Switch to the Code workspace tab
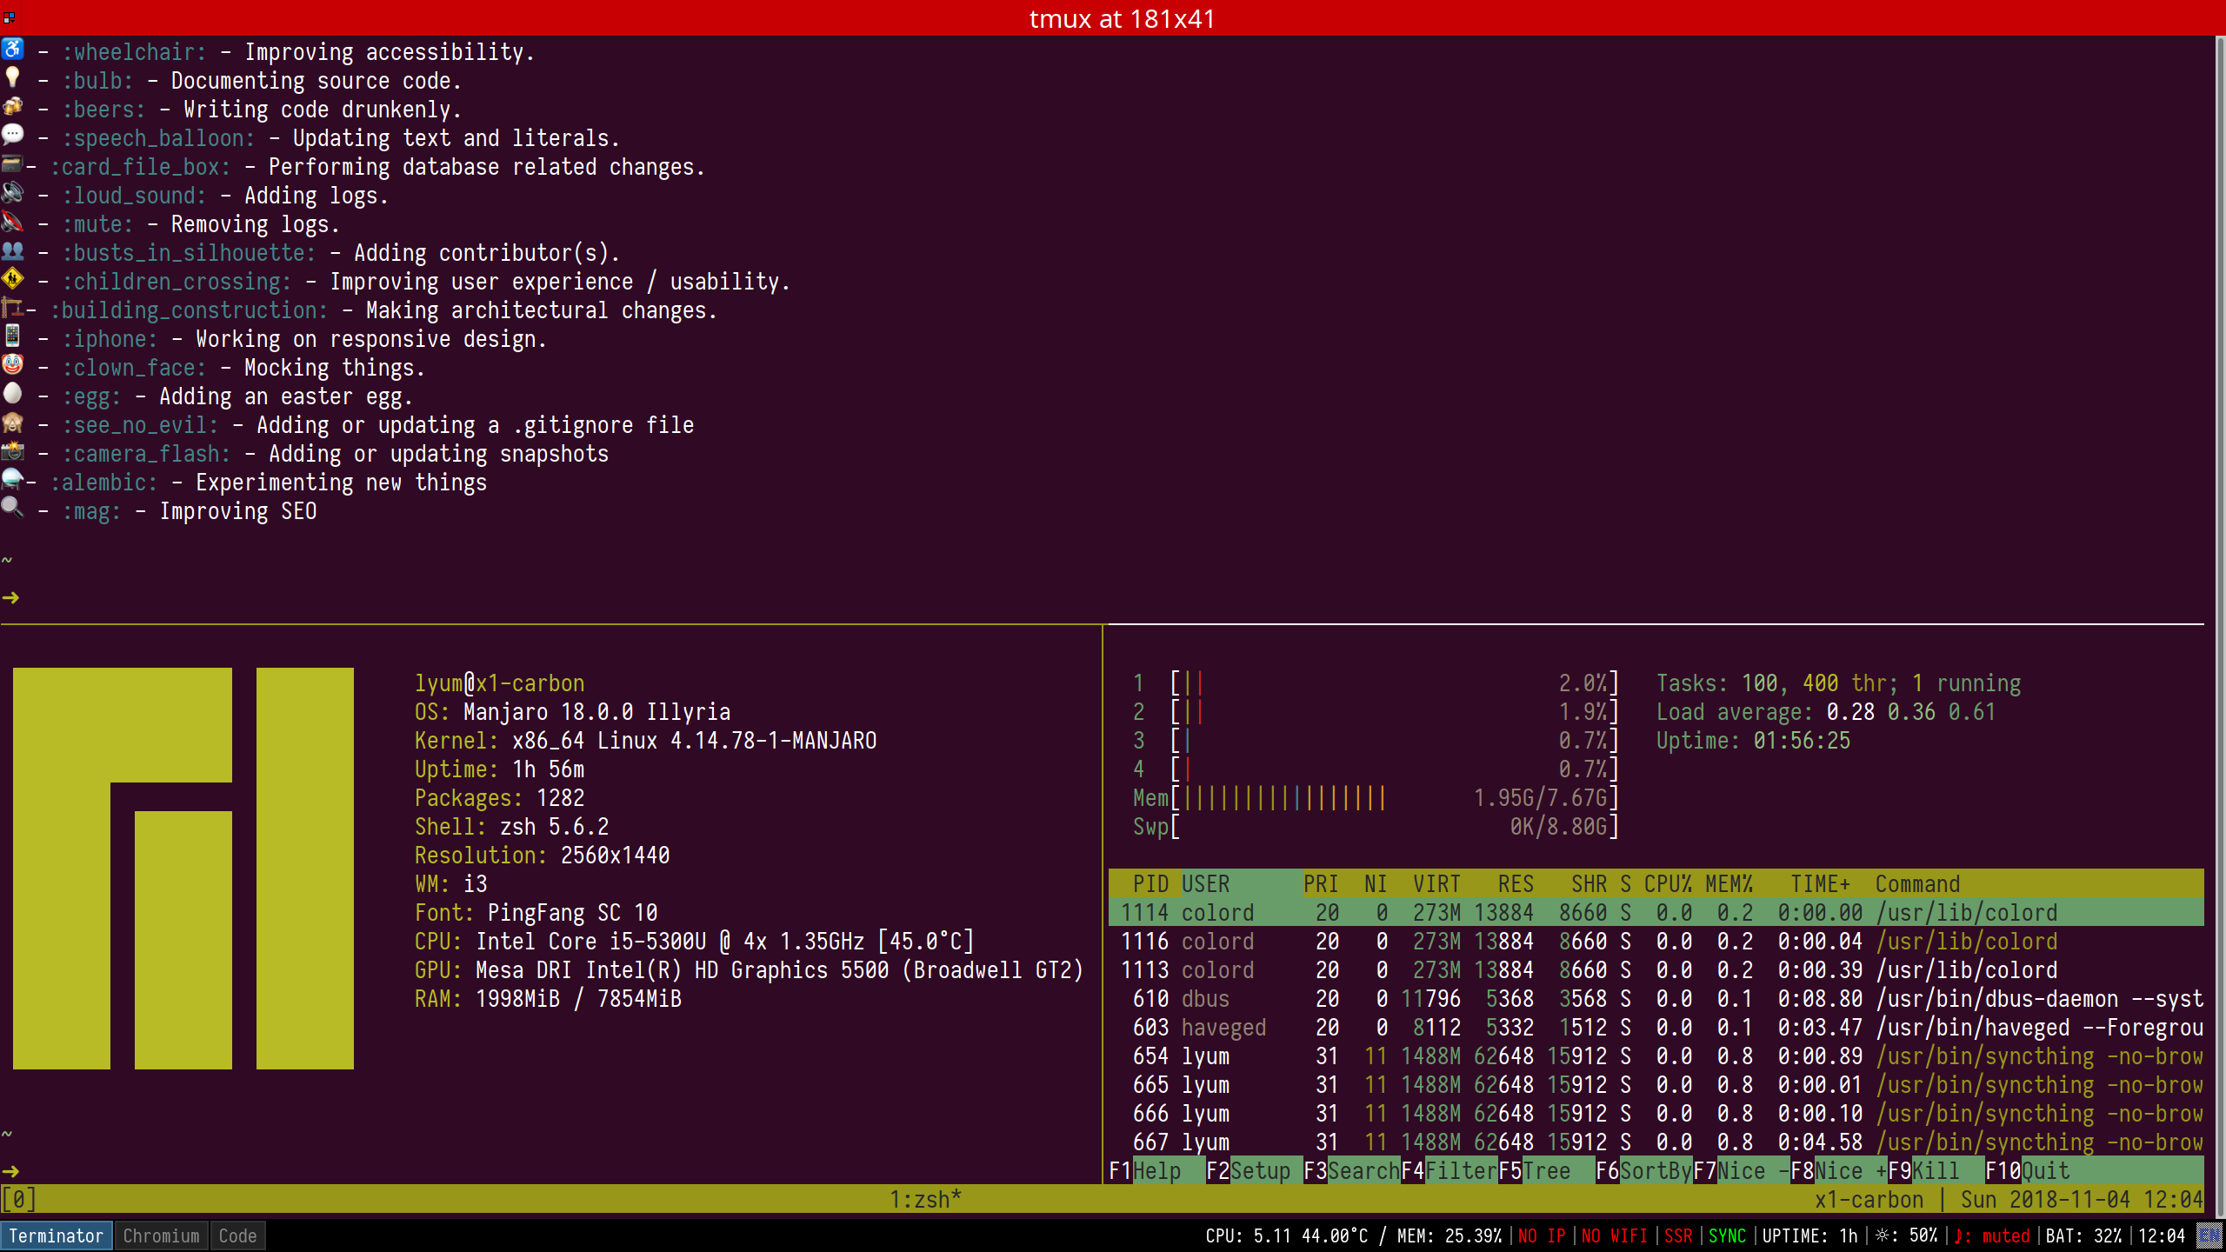2226x1252 pixels. pos(237,1235)
